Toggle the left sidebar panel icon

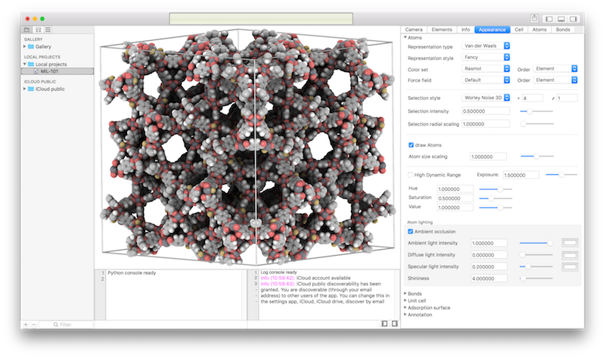point(550,18)
